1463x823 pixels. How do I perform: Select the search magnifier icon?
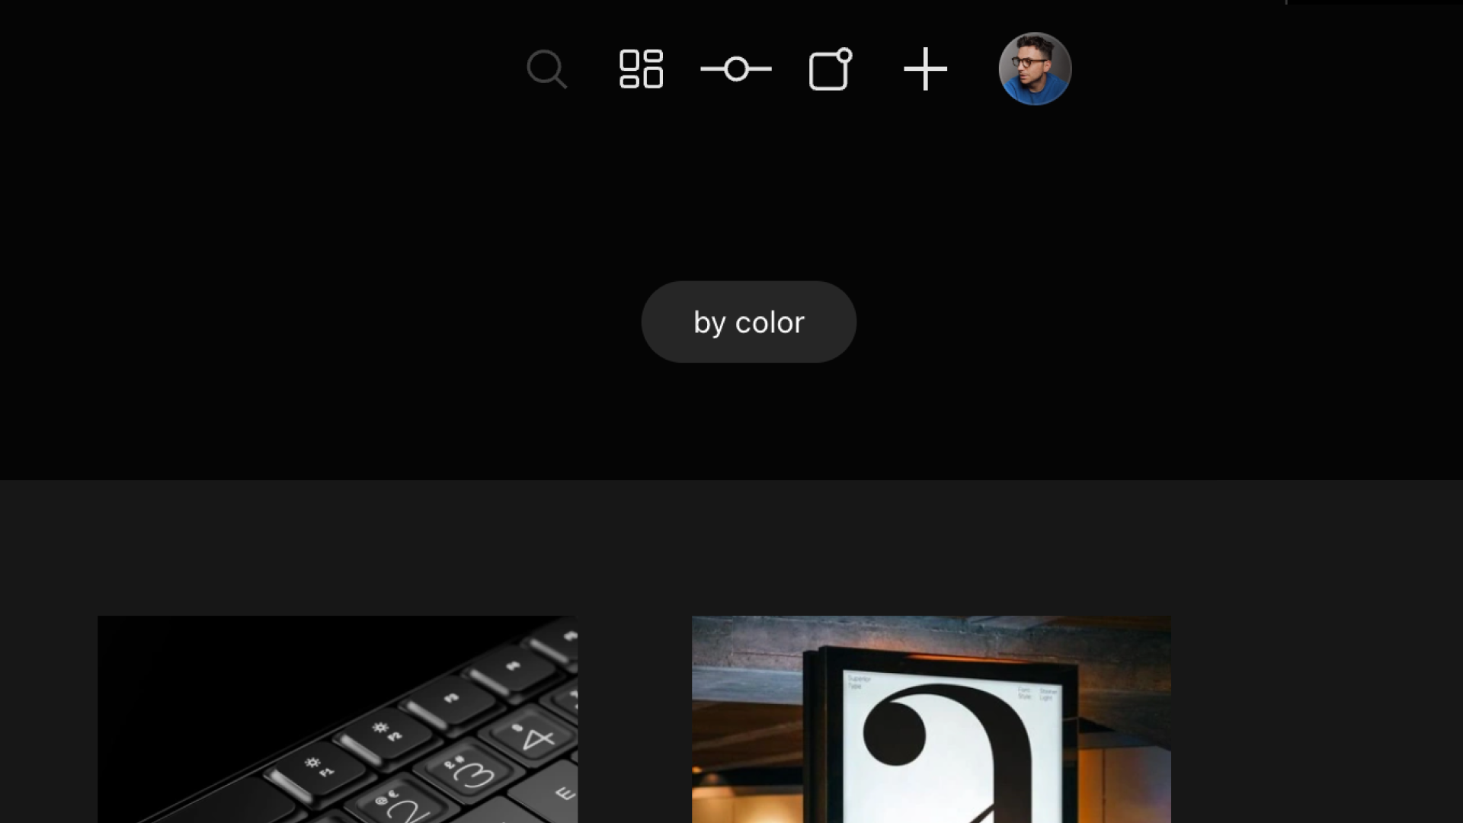pos(546,69)
